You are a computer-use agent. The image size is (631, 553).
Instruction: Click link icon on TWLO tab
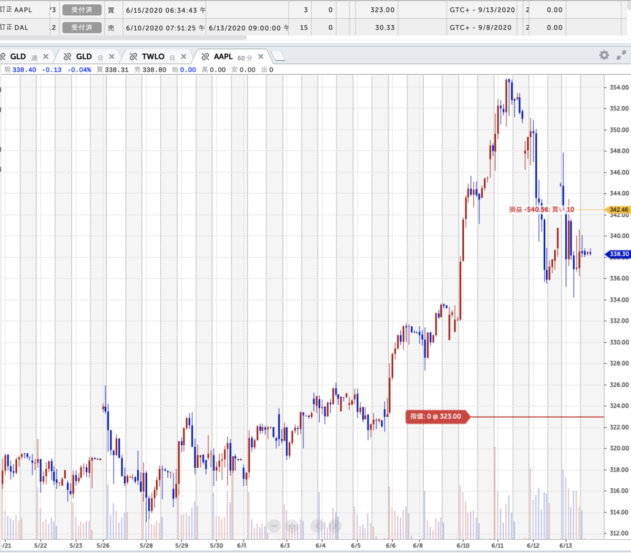(134, 56)
